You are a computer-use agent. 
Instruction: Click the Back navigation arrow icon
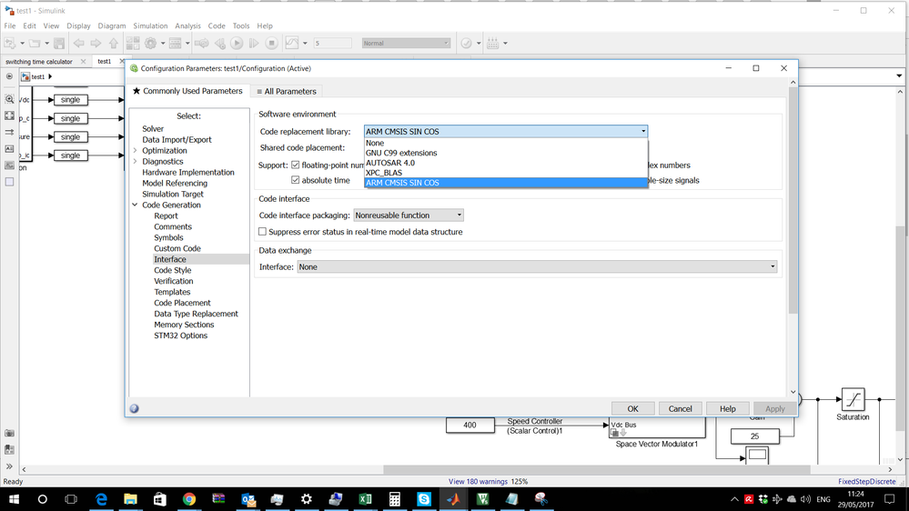pyautogui.click(x=79, y=43)
